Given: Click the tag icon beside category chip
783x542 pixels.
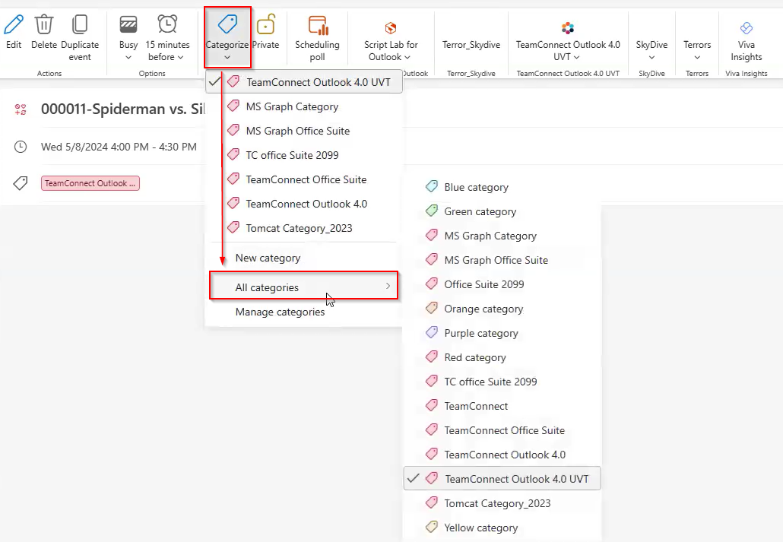Looking at the screenshot, I should (x=21, y=183).
